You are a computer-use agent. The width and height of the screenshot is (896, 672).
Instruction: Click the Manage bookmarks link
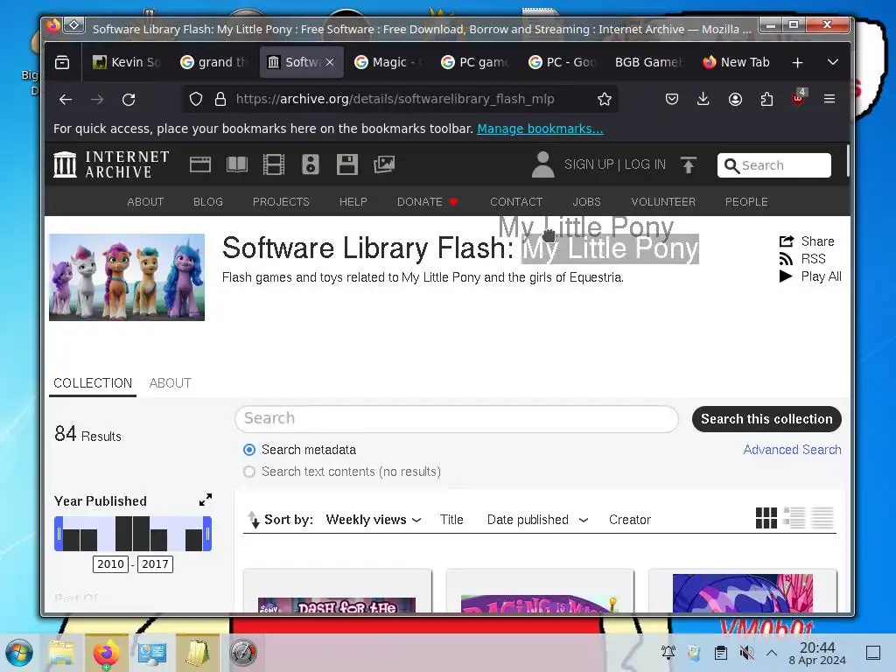[x=540, y=129]
